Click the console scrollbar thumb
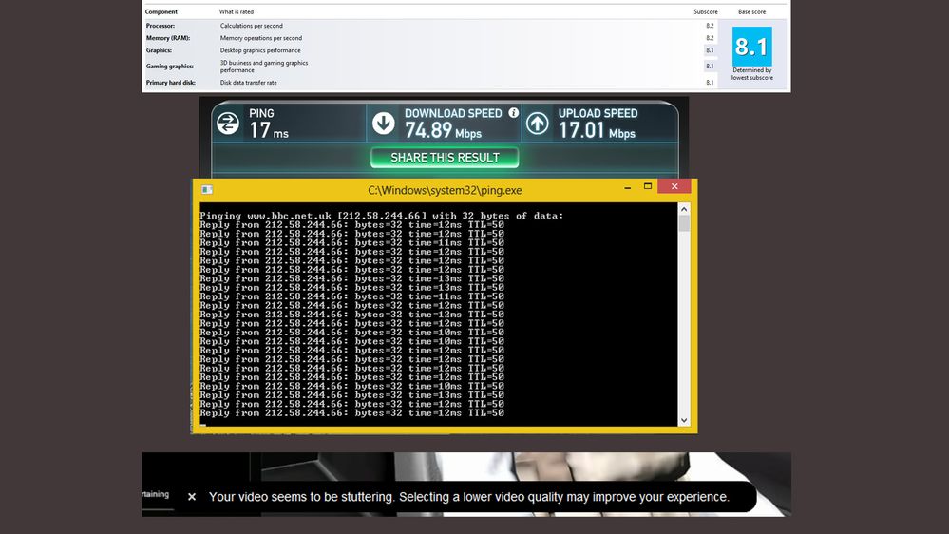Viewport: 949px width, 534px height. coord(684,223)
